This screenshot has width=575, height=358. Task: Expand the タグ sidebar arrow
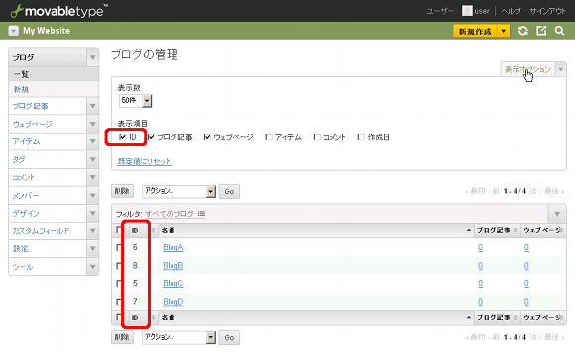pyautogui.click(x=93, y=160)
